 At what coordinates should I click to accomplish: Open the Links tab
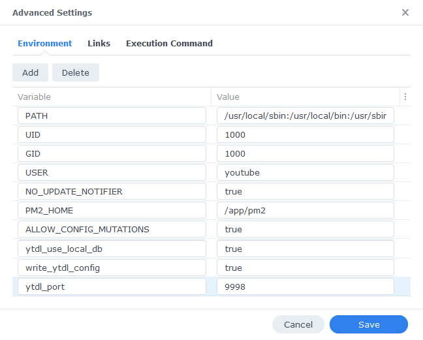click(99, 44)
